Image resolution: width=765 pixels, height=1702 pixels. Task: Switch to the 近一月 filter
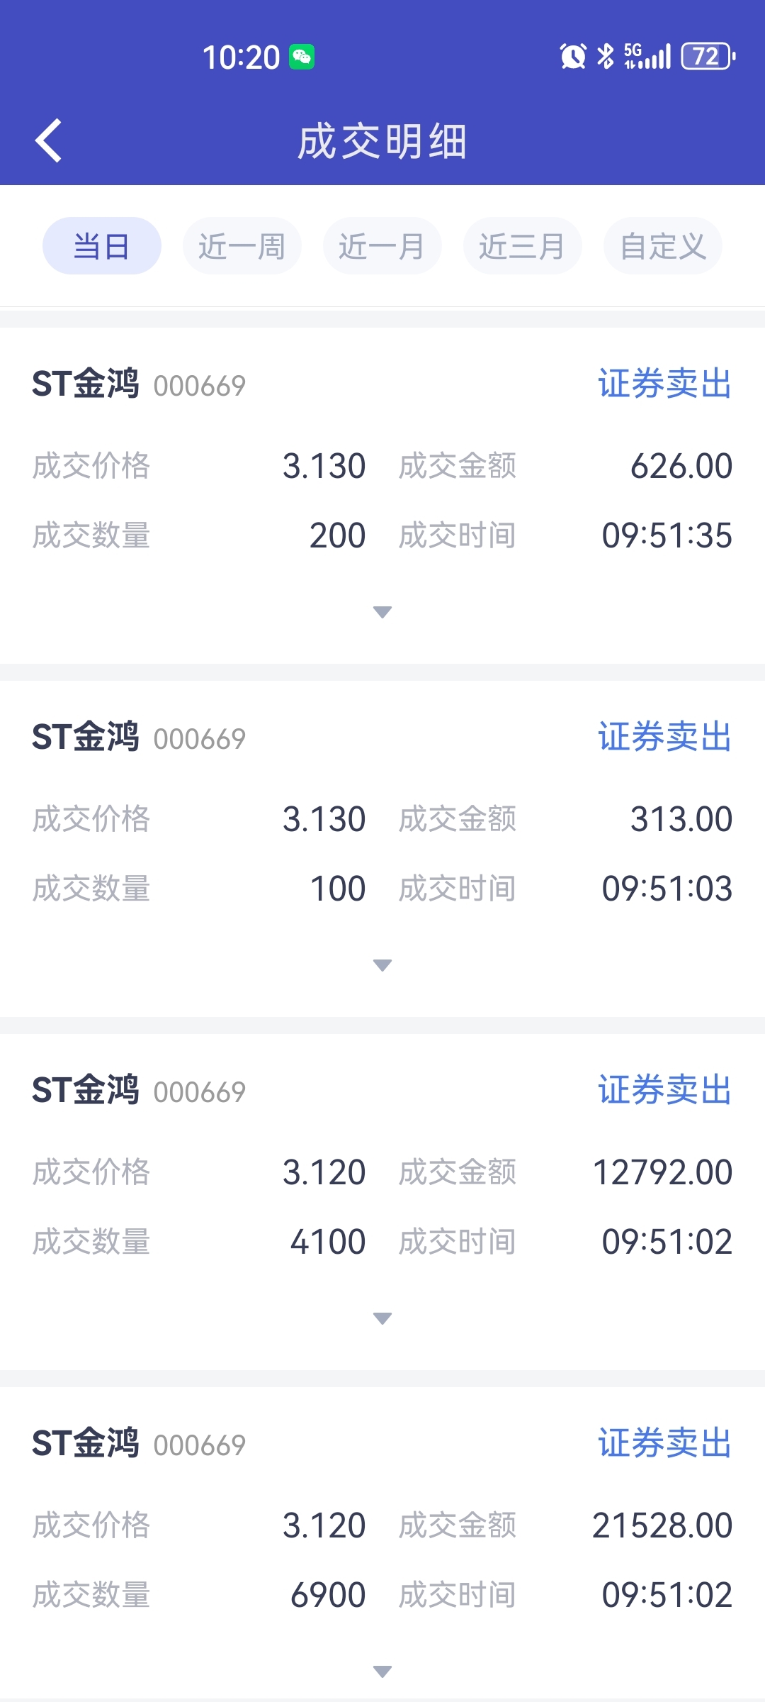[x=382, y=246]
